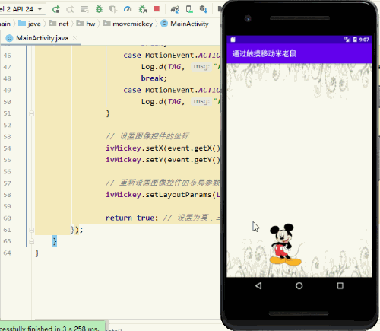Screen dimensions: 380x331
Task: Click 'break;' on line 48
Action: pos(154,78)
